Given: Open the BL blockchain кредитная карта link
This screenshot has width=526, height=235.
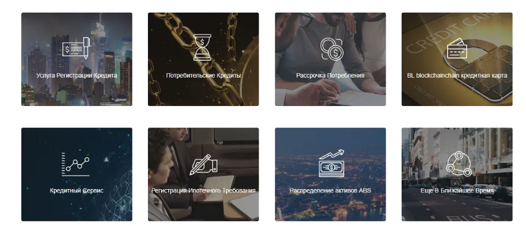Looking at the screenshot, I should point(457,75).
